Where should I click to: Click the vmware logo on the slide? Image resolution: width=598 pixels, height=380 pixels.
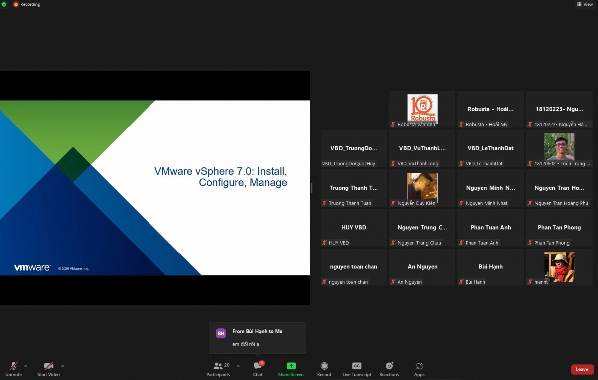(32, 267)
